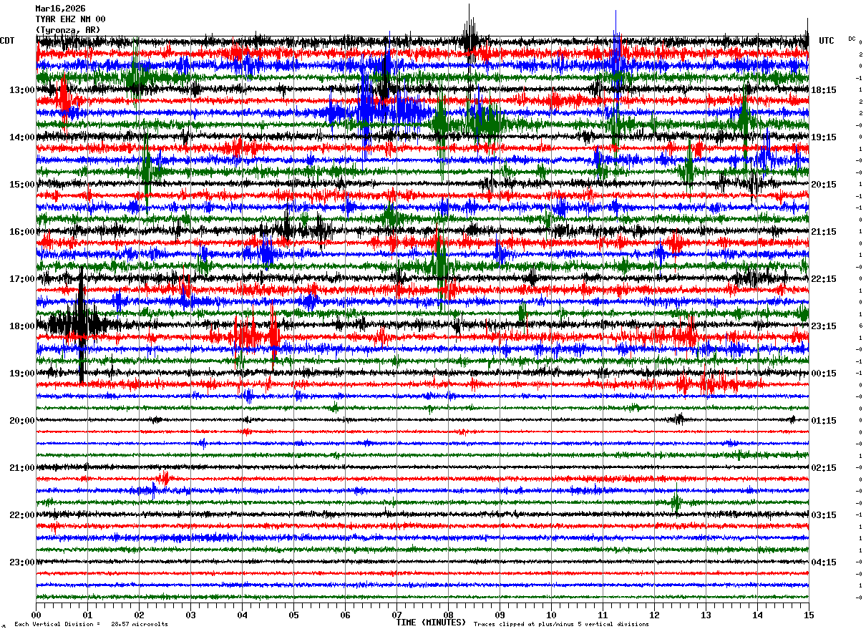Screen dimensions: 866x634
Task: Select the 23:00 CDT time label
Action: pyautogui.click(x=22, y=562)
